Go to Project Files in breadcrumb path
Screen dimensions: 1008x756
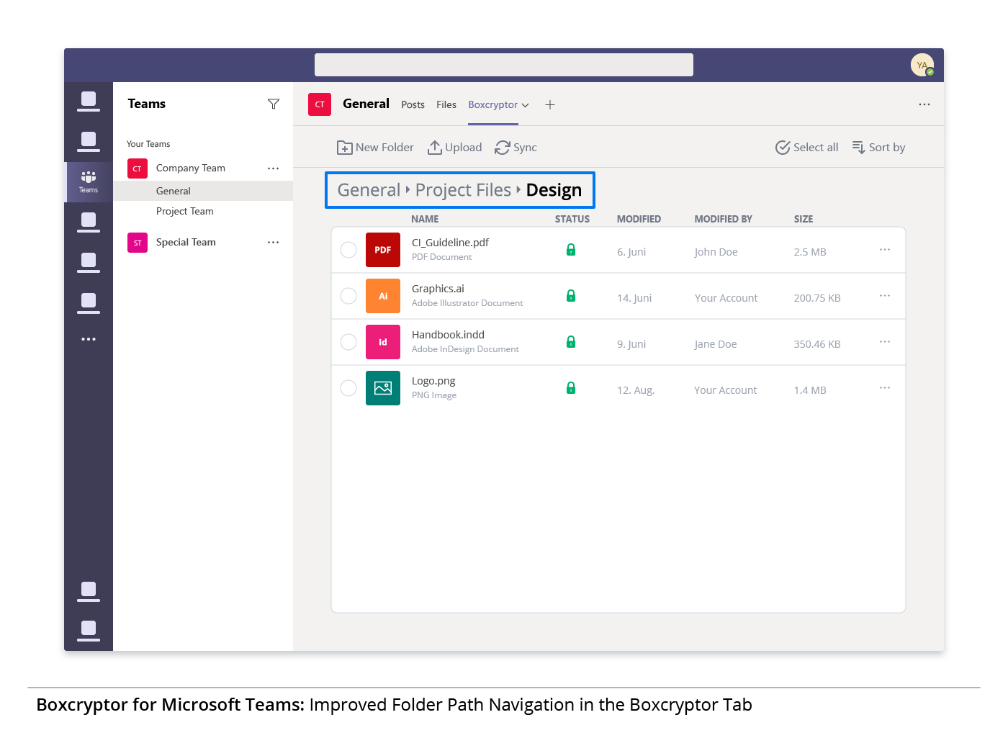[x=463, y=190]
